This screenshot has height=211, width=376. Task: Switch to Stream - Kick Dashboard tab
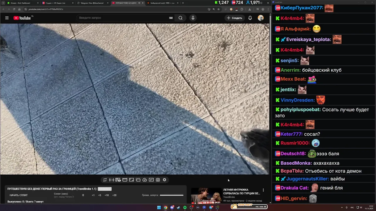click(22, 3)
